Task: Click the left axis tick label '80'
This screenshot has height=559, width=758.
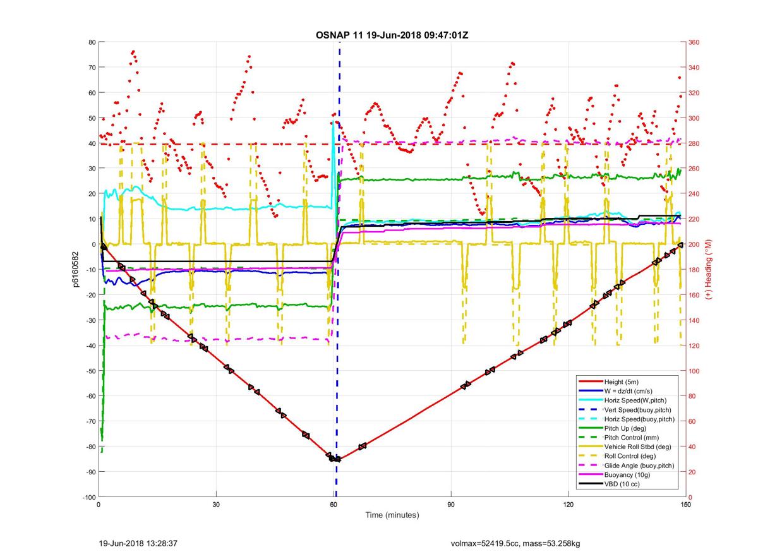Action: (91, 42)
